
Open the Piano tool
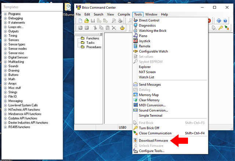tap(144, 36)
